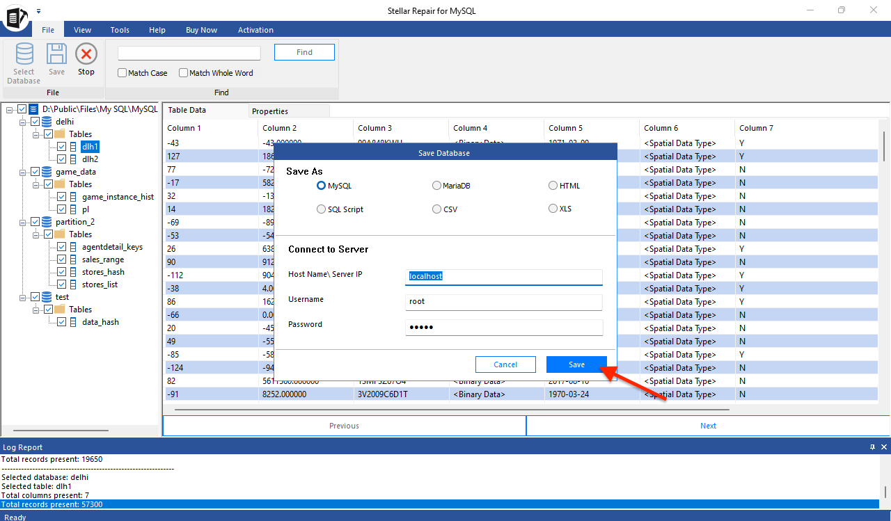This screenshot has height=521, width=891.
Task: Enable the Match Case option
Action: click(x=122, y=72)
